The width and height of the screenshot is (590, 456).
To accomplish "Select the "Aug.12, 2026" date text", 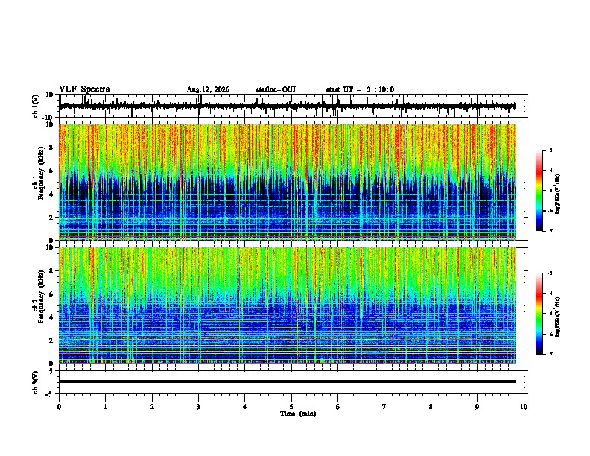I will tap(208, 89).
